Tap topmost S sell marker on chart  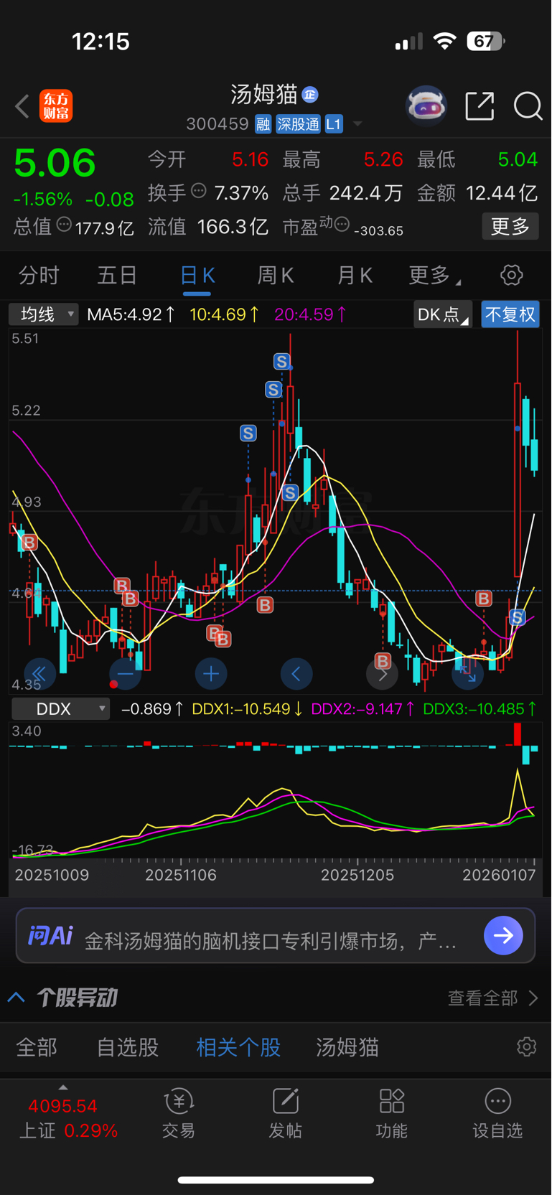[281, 362]
